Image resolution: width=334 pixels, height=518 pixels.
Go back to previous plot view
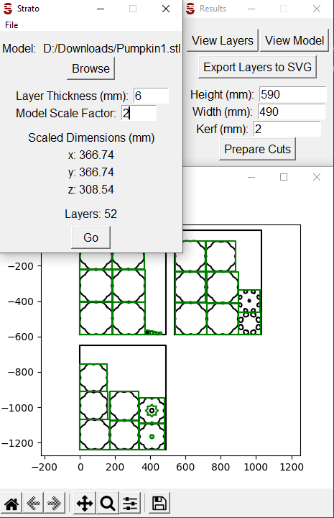(33, 504)
